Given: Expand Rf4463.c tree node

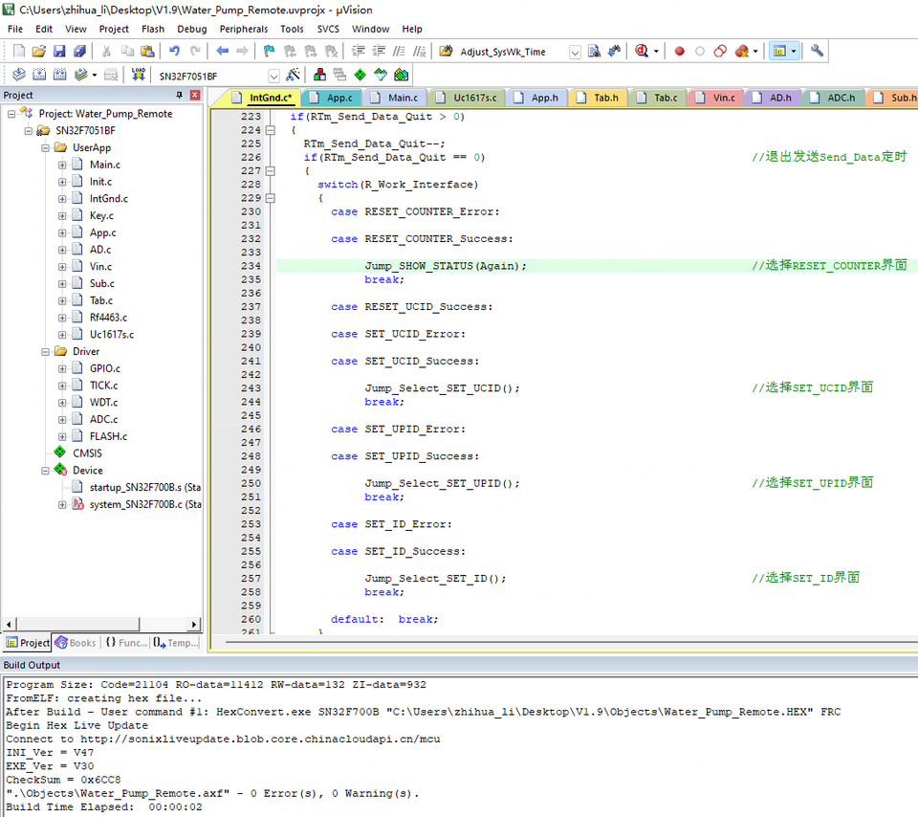Looking at the screenshot, I should (62, 318).
